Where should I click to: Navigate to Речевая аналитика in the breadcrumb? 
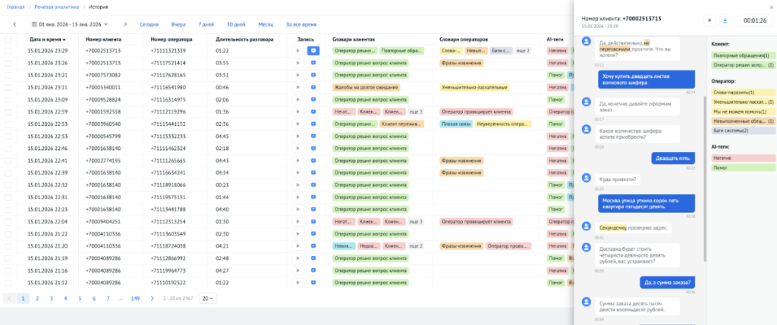49,7
